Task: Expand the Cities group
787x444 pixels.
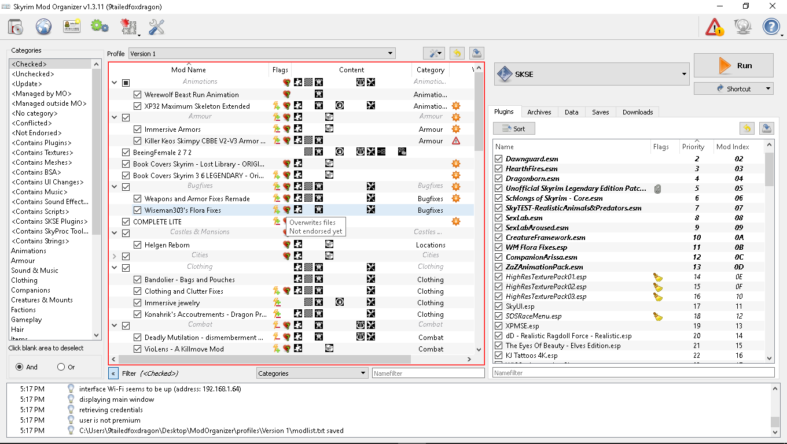Action: point(115,256)
